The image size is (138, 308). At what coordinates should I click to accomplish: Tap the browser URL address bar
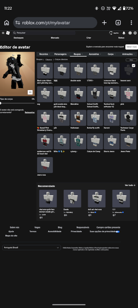pyautogui.click(x=55, y=23)
